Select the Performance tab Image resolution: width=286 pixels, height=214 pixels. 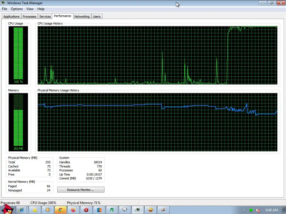click(x=63, y=16)
